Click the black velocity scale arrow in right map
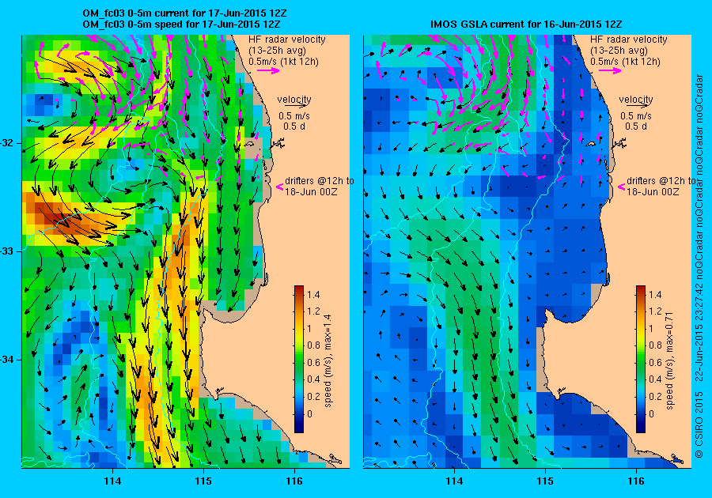 click(637, 105)
